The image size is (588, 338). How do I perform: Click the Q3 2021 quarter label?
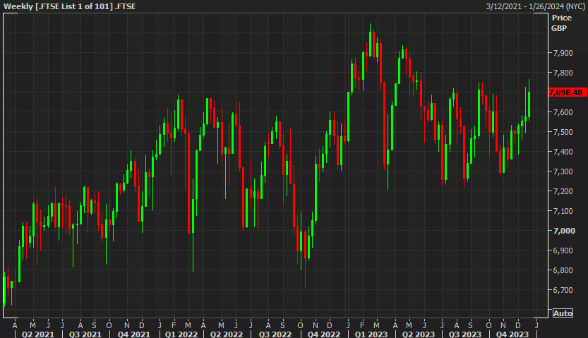(x=85, y=334)
